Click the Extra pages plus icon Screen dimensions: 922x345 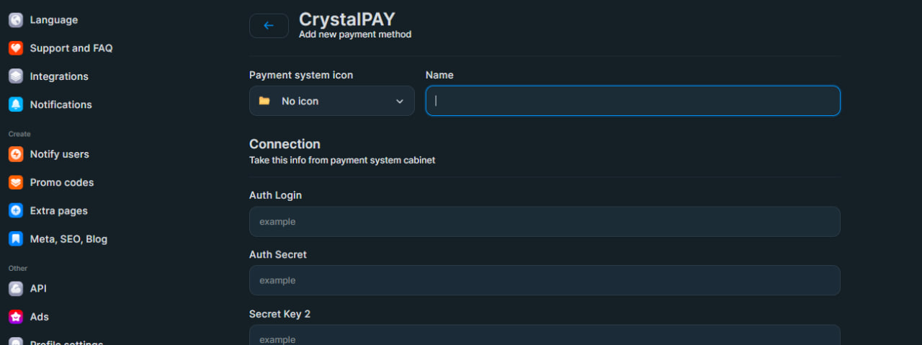[16, 211]
